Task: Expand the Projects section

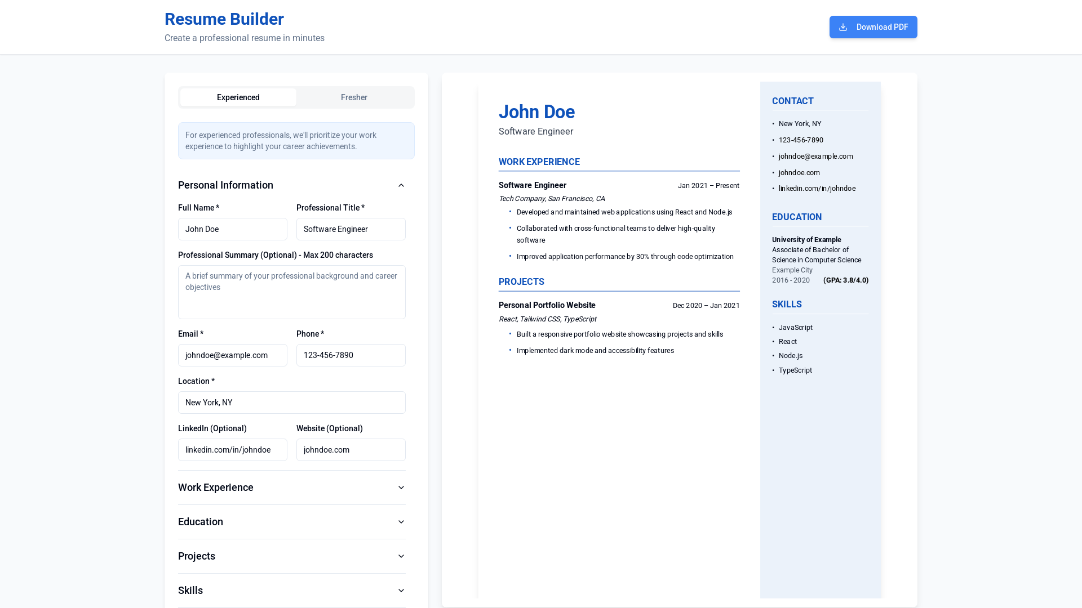Action: click(292, 556)
